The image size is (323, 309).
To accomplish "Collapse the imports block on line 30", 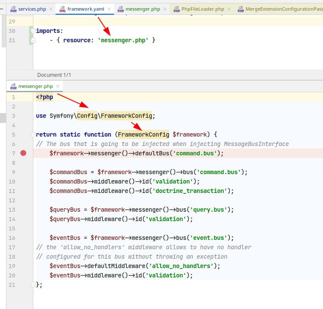I will [x=33, y=31].
